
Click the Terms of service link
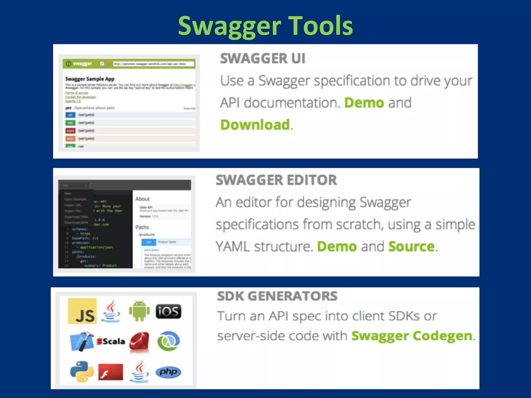tap(77, 93)
